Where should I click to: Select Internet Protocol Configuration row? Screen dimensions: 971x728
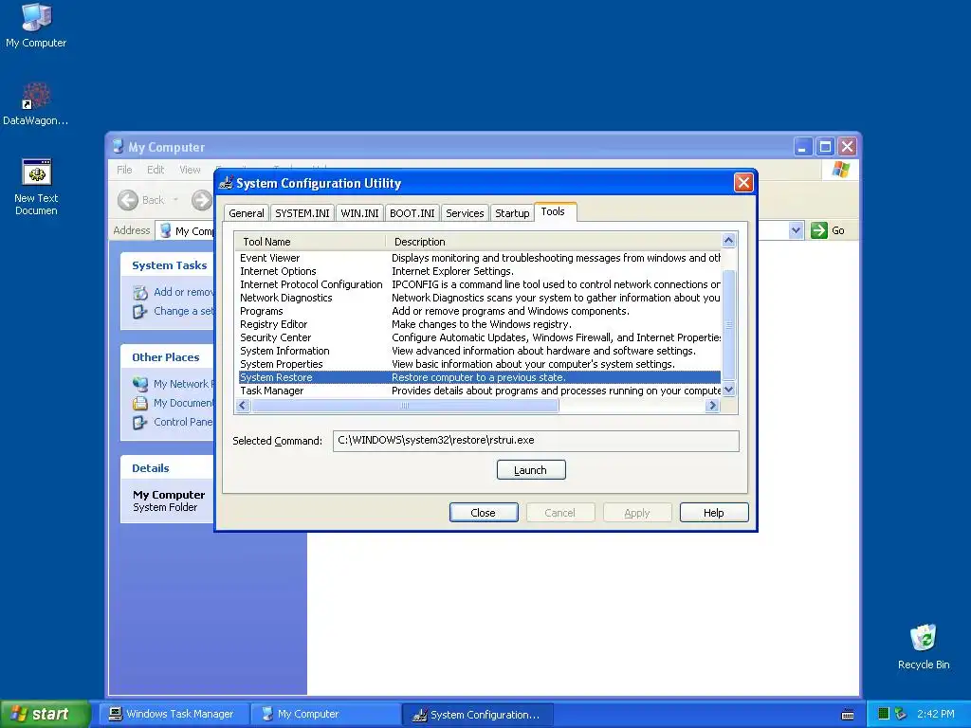[x=480, y=284]
